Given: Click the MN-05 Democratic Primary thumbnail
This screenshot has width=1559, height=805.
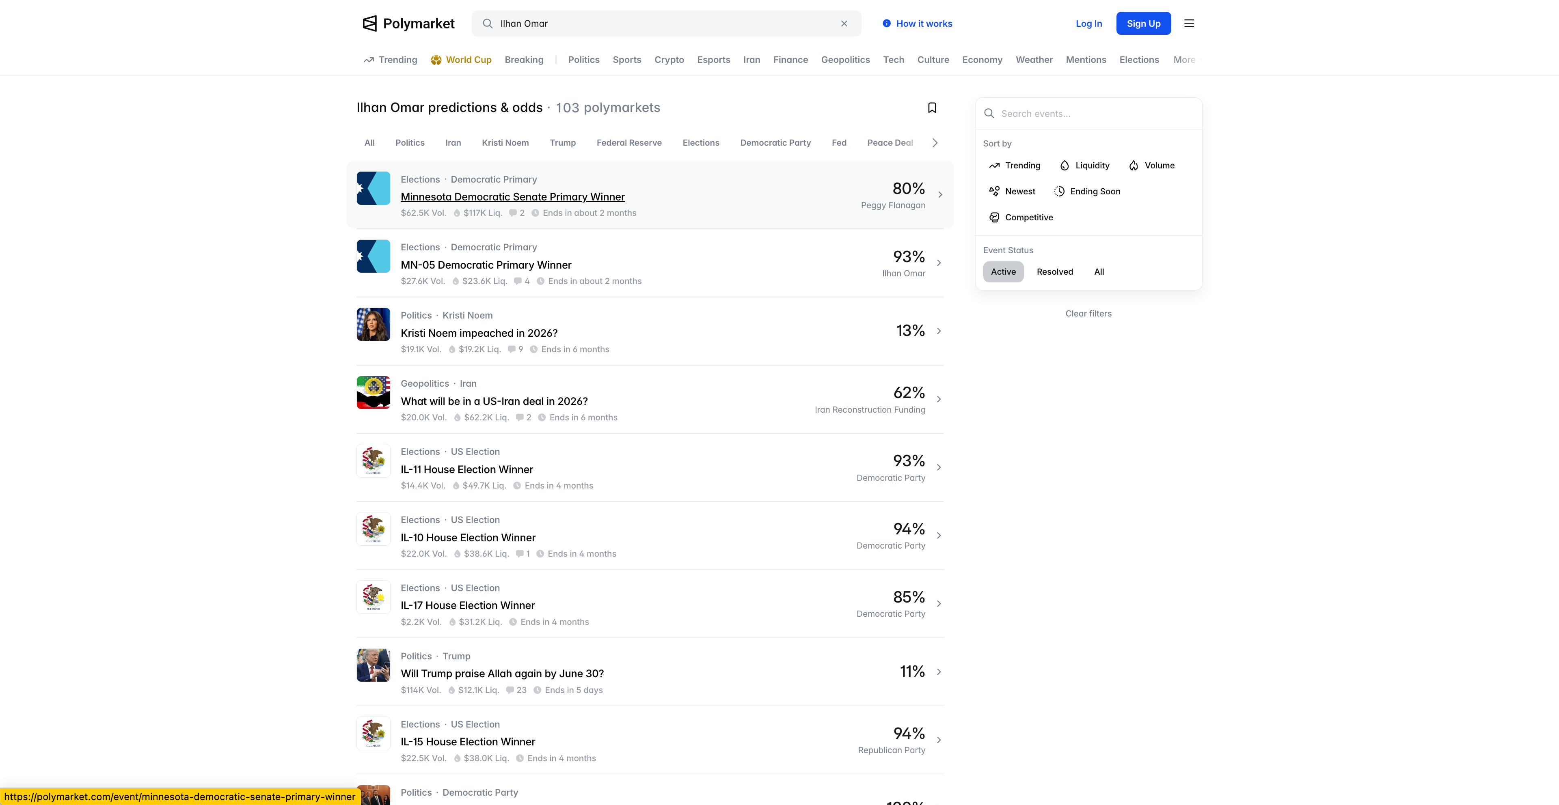Looking at the screenshot, I should pyautogui.click(x=374, y=256).
